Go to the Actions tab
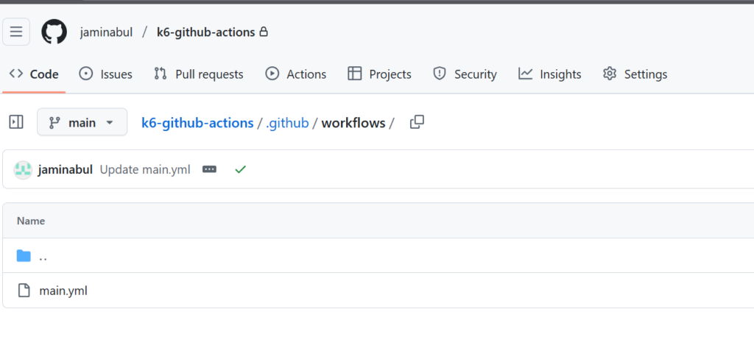 tap(296, 74)
